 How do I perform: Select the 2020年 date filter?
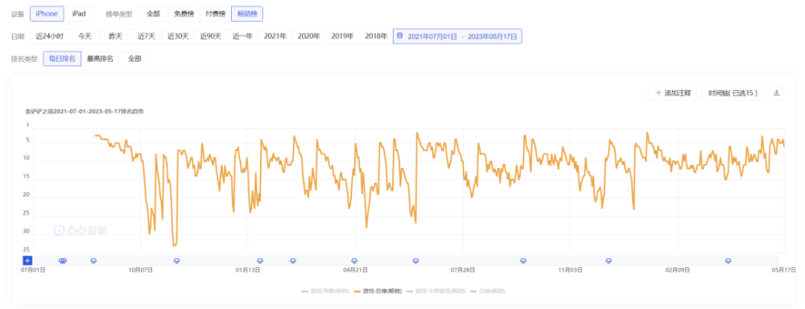tap(309, 36)
